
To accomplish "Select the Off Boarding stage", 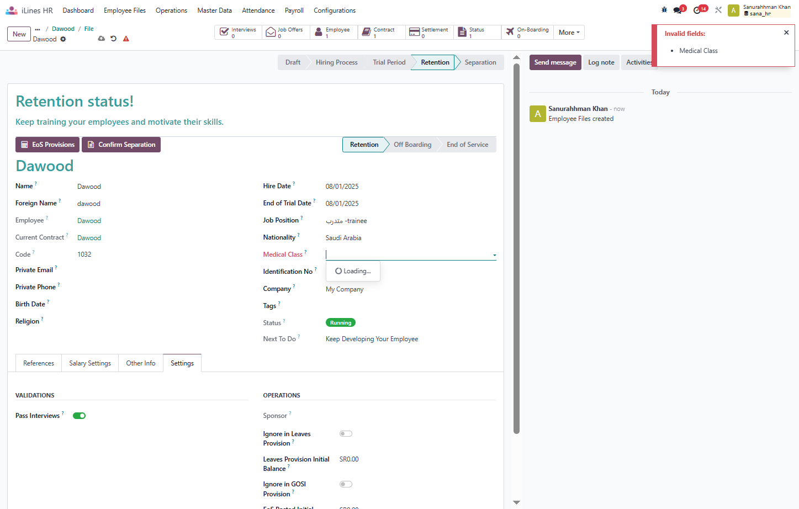I will [x=412, y=145].
